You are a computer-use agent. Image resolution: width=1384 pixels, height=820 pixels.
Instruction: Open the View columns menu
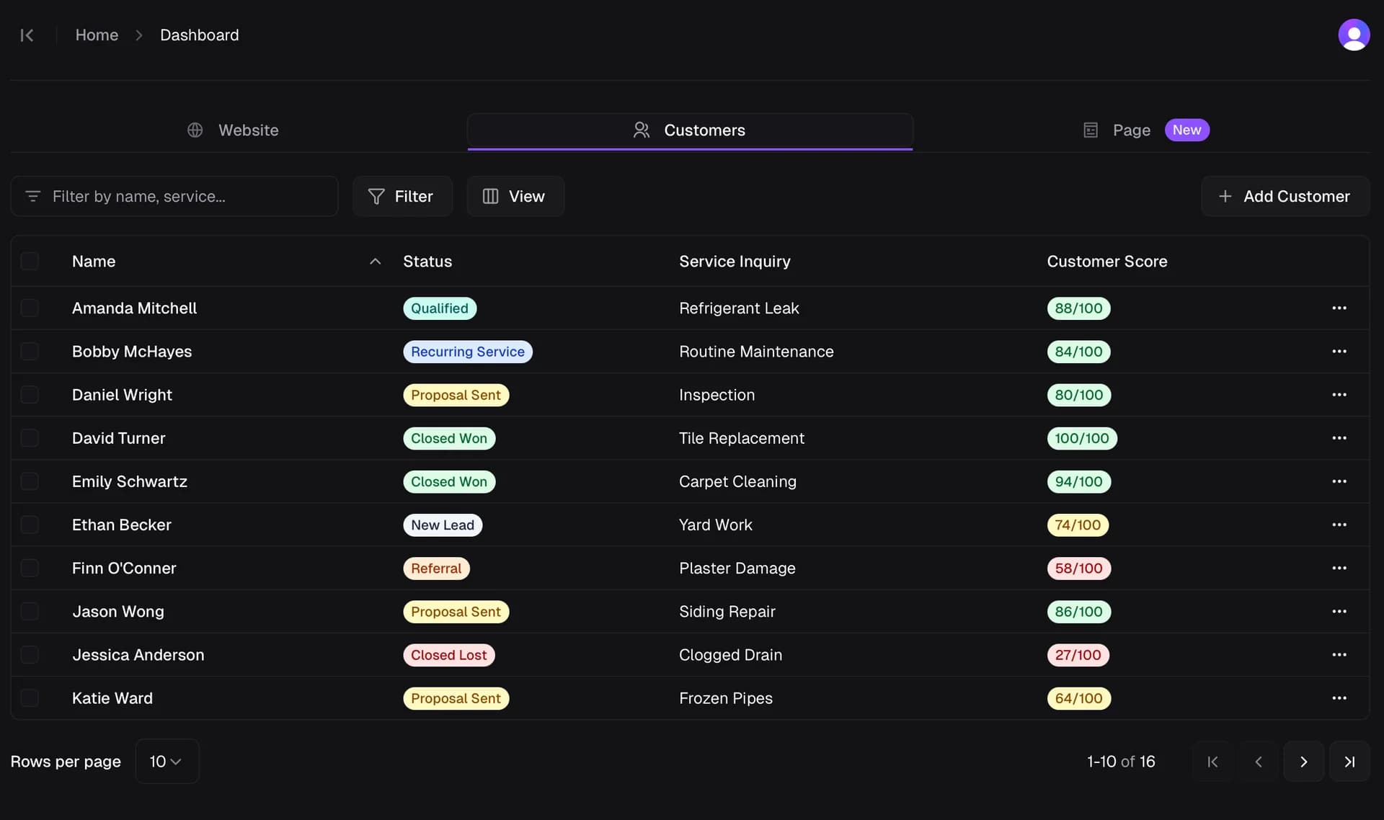coord(515,196)
